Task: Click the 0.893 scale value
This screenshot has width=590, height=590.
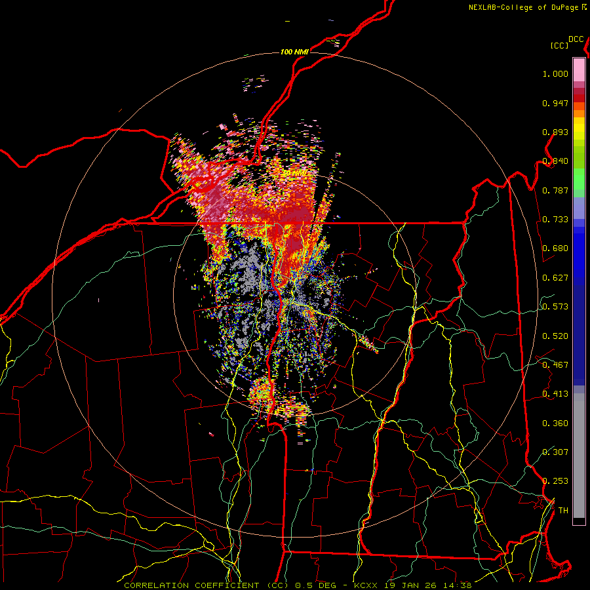Action: (555, 132)
